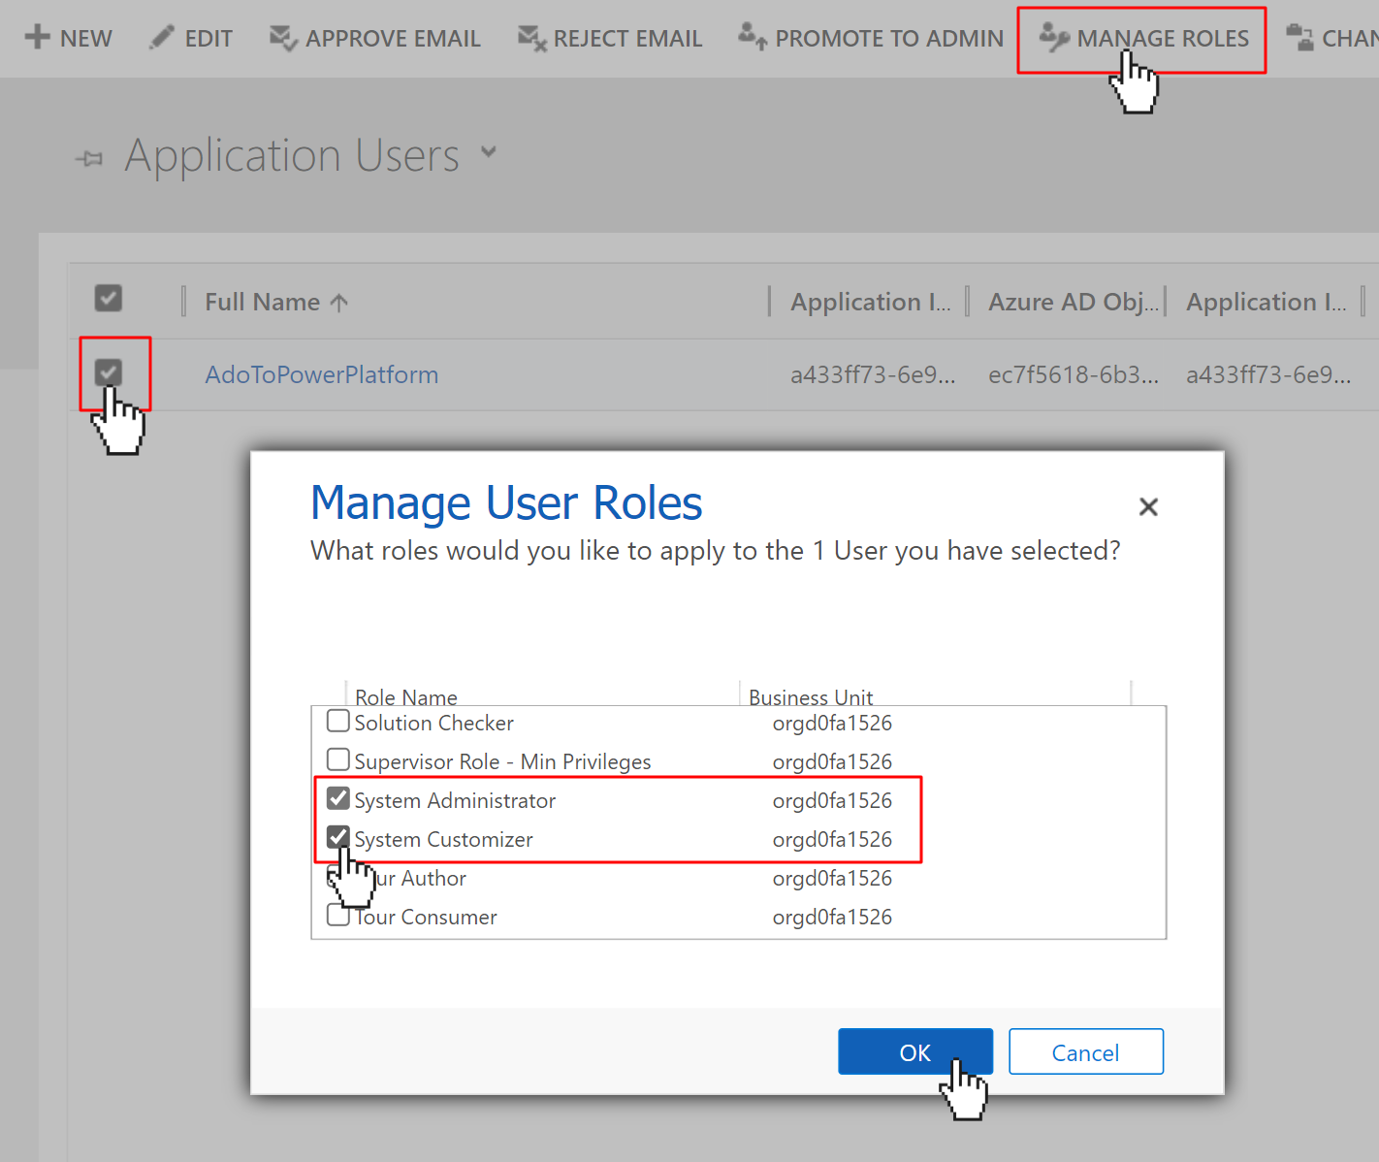Click the Tour Consumer role name

pyautogui.click(x=426, y=917)
